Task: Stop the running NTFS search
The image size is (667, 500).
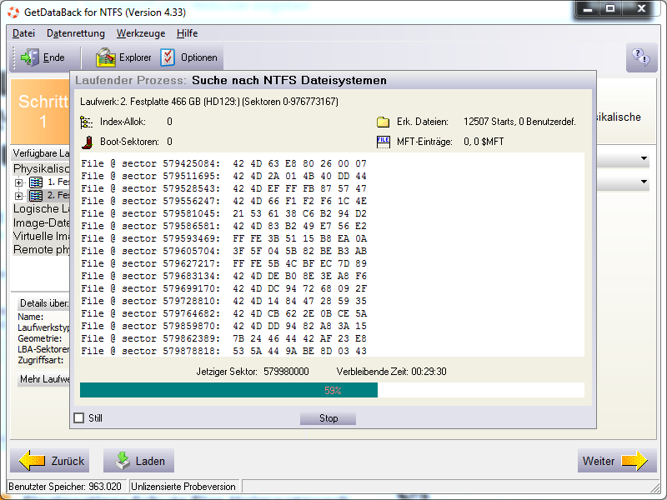Action: pyautogui.click(x=328, y=418)
